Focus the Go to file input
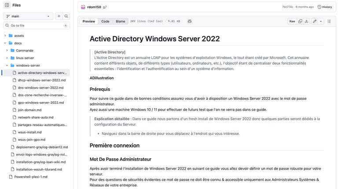Viewport: 338px width, 189px height. [x=37, y=25]
